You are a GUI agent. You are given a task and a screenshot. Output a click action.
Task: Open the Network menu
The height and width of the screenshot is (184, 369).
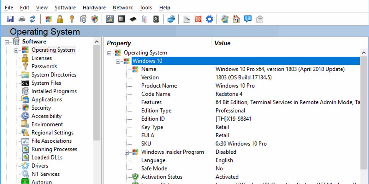(x=123, y=8)
